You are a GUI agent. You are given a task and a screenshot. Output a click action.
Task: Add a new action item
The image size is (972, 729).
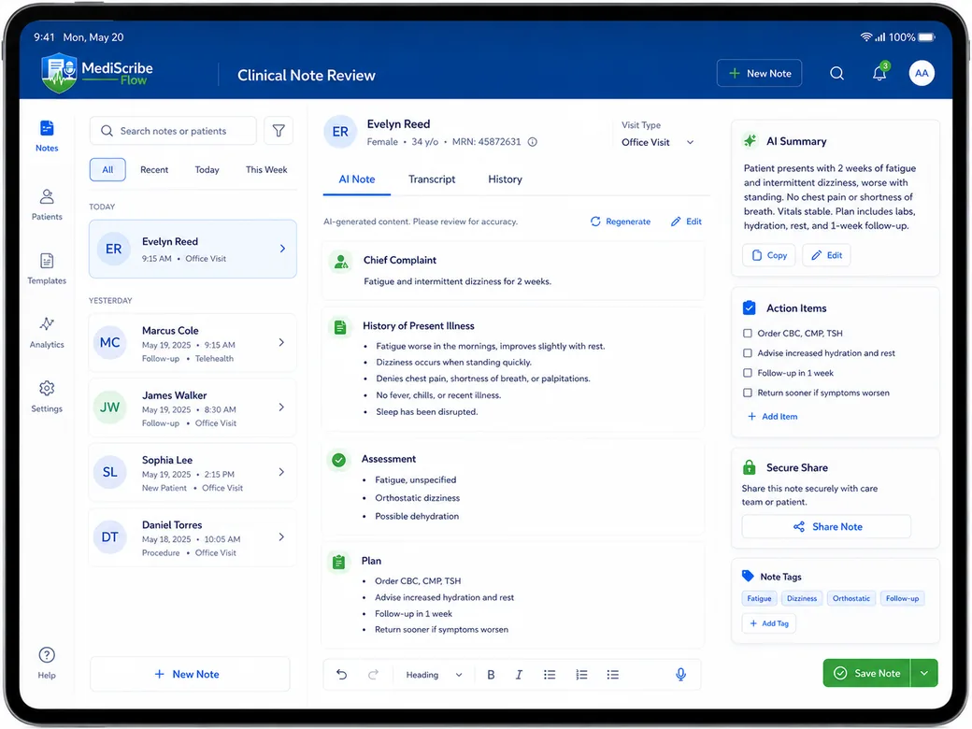(x=772, y=417)
